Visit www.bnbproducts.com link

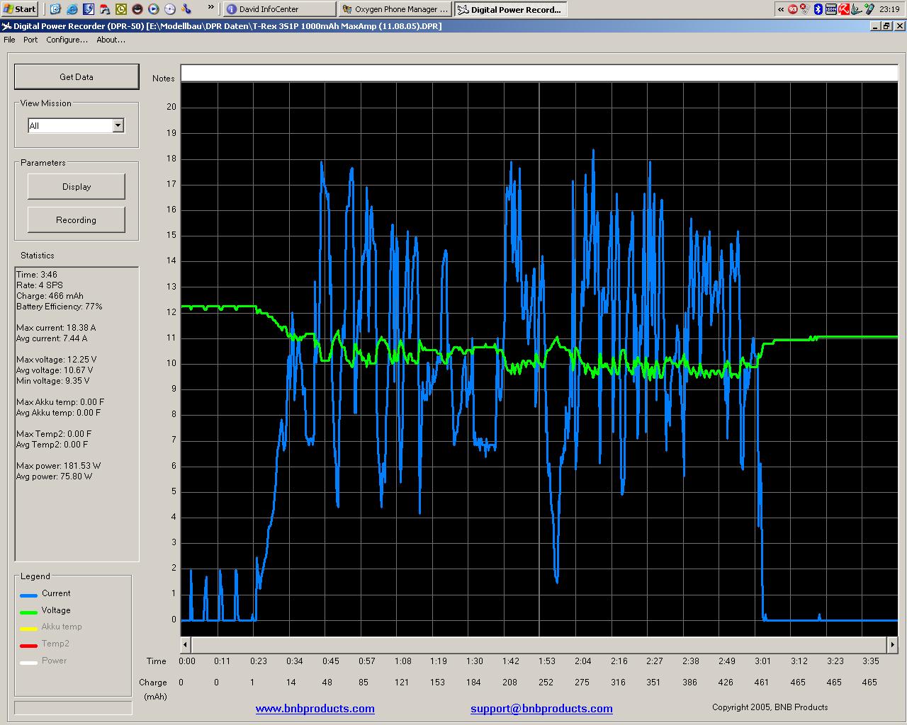(x=315, y=708)
